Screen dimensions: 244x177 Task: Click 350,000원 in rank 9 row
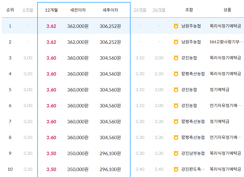[x=78, y=153]
